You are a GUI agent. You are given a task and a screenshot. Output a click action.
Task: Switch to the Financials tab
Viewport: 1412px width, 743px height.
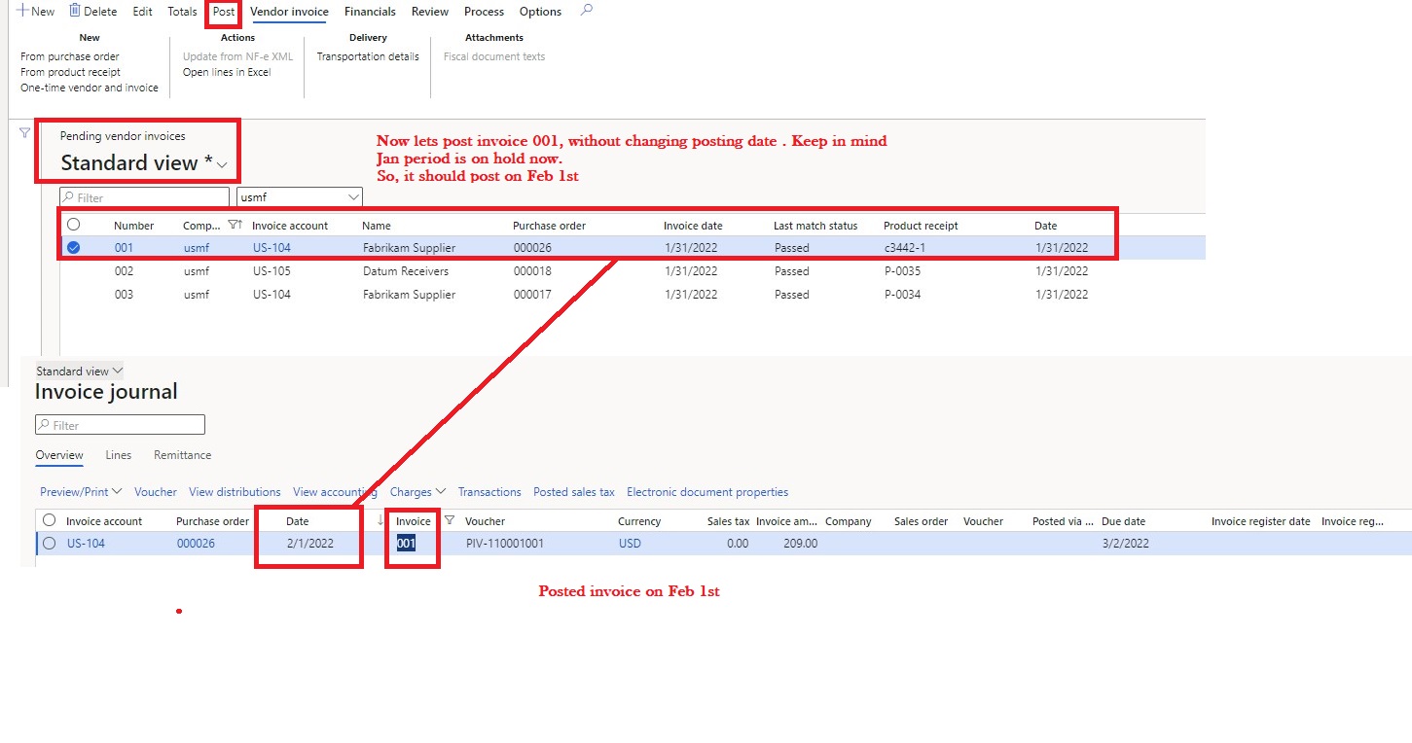point(370,11)
